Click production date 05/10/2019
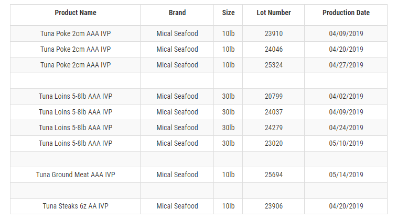Viewport: 397px width, 220px height. tap(346, 143)
